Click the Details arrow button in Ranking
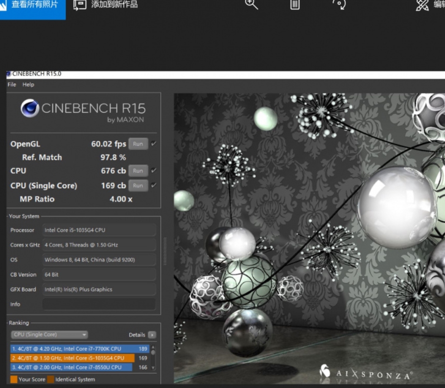Image resolution: width=445 pixels, height=388 pixels. click(152, 335)
